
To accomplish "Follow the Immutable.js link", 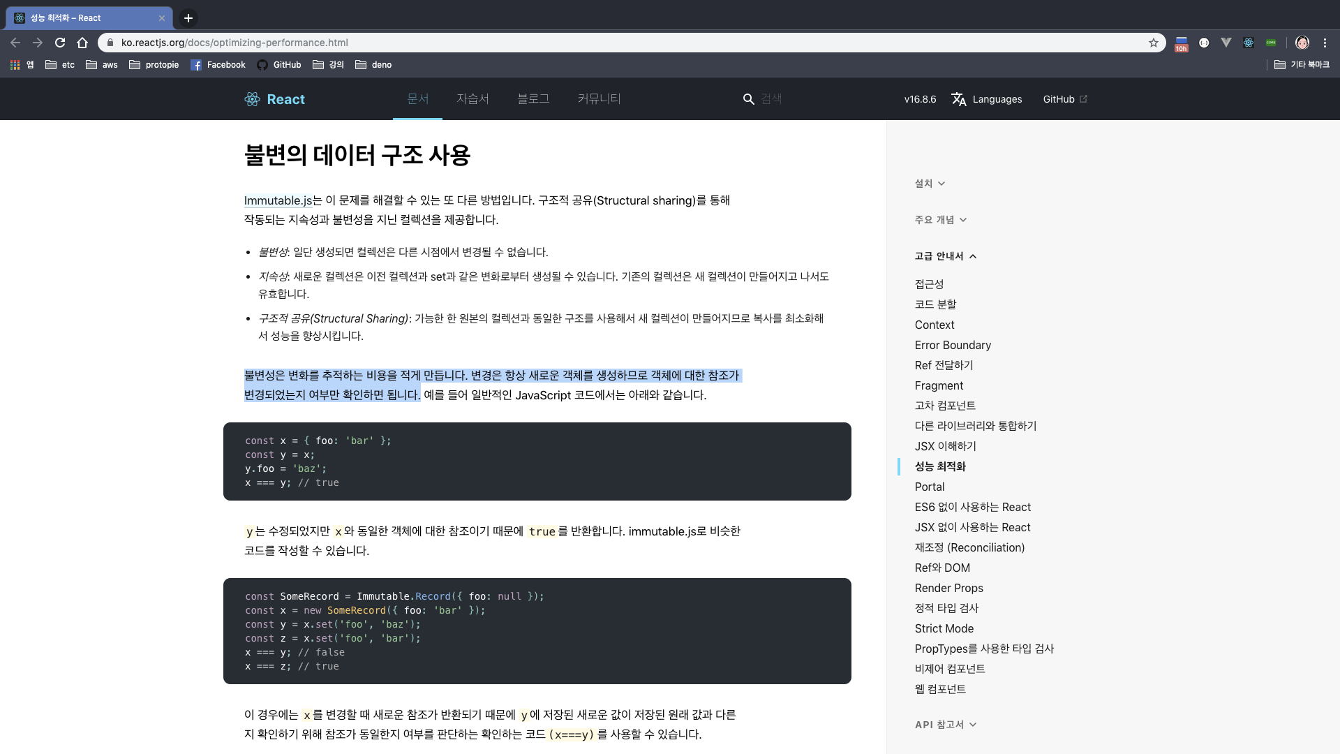I will [278, 200].
